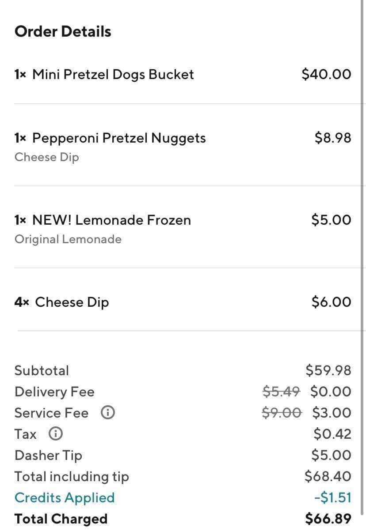Image resolution: width=366 pixels, height=531 pixels.
Task: Tap the Original Lemonade modifier text
Action: click(x=68, y=239)
